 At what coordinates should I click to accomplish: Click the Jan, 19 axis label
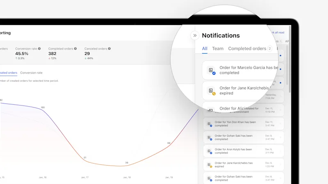(169, 177)
